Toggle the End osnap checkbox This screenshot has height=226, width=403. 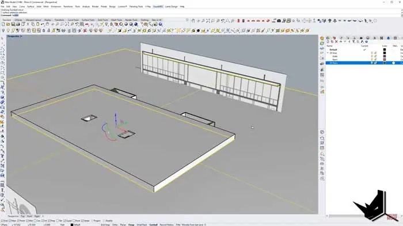pos(2,221)
